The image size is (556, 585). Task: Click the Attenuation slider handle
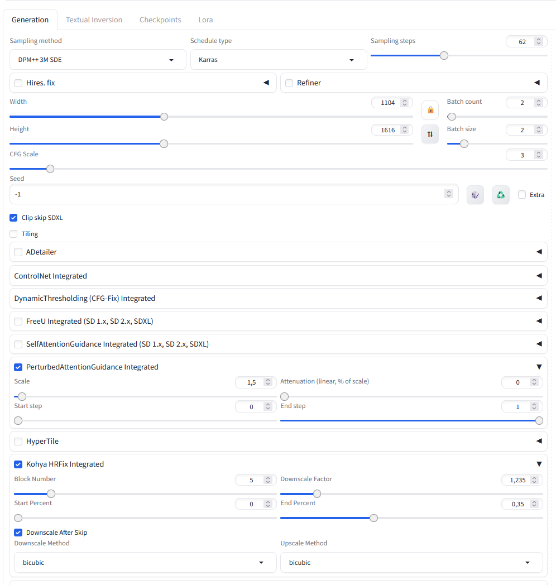pyautogui.click(x=284, y=396)
